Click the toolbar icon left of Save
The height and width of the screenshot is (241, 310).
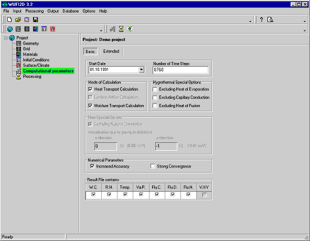[x=27, y=19]
